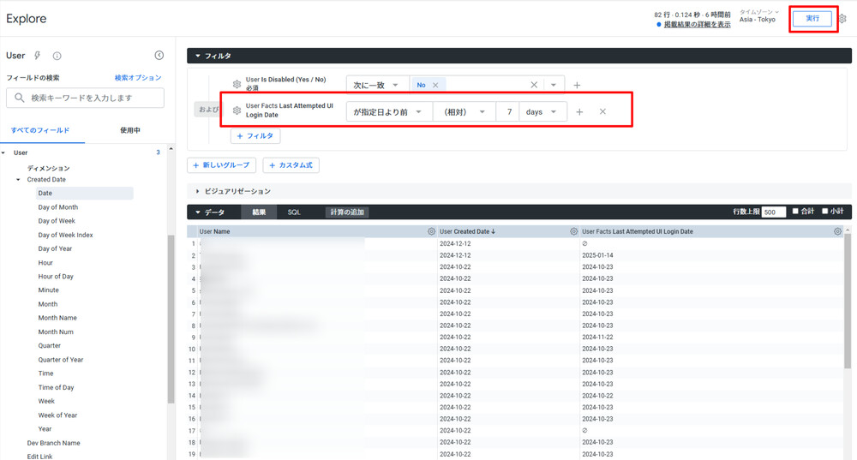Image resolution: width=857 pixels, height=460 pixels.
Task: Open the 'days' unit dropdown
Action: tap(542, 112)
